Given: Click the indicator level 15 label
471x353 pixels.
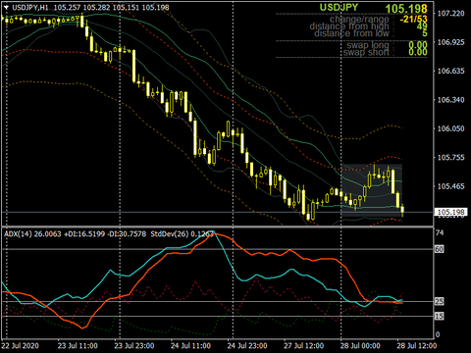Looking at the screenshot, I should [439, 316].
